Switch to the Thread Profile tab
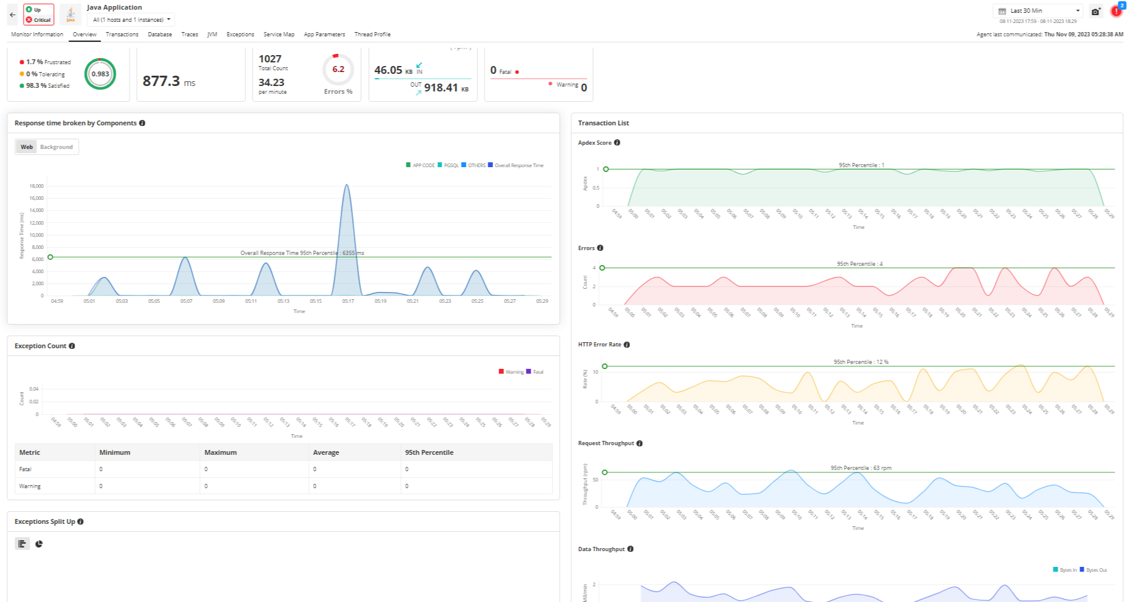 point(372,35)
